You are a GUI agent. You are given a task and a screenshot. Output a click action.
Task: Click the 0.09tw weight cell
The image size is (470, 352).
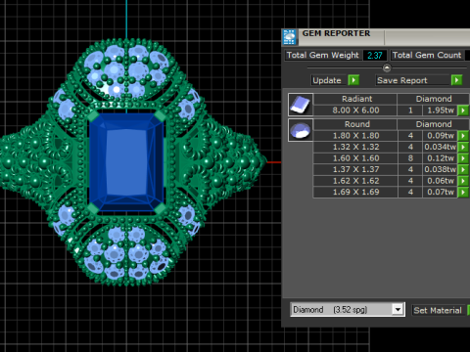point(440,136)
